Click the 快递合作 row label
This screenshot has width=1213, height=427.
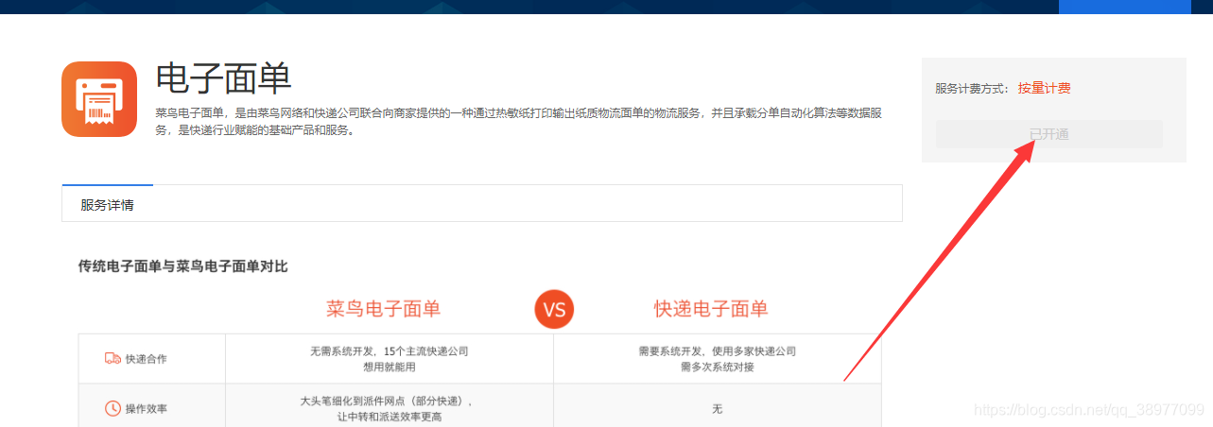click(146, 359)
